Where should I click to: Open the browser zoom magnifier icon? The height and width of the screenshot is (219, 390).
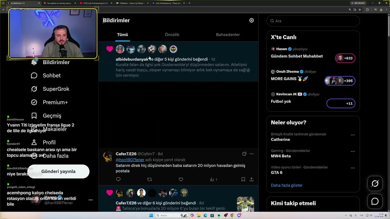pyautogui.click(x=350, y=9)
